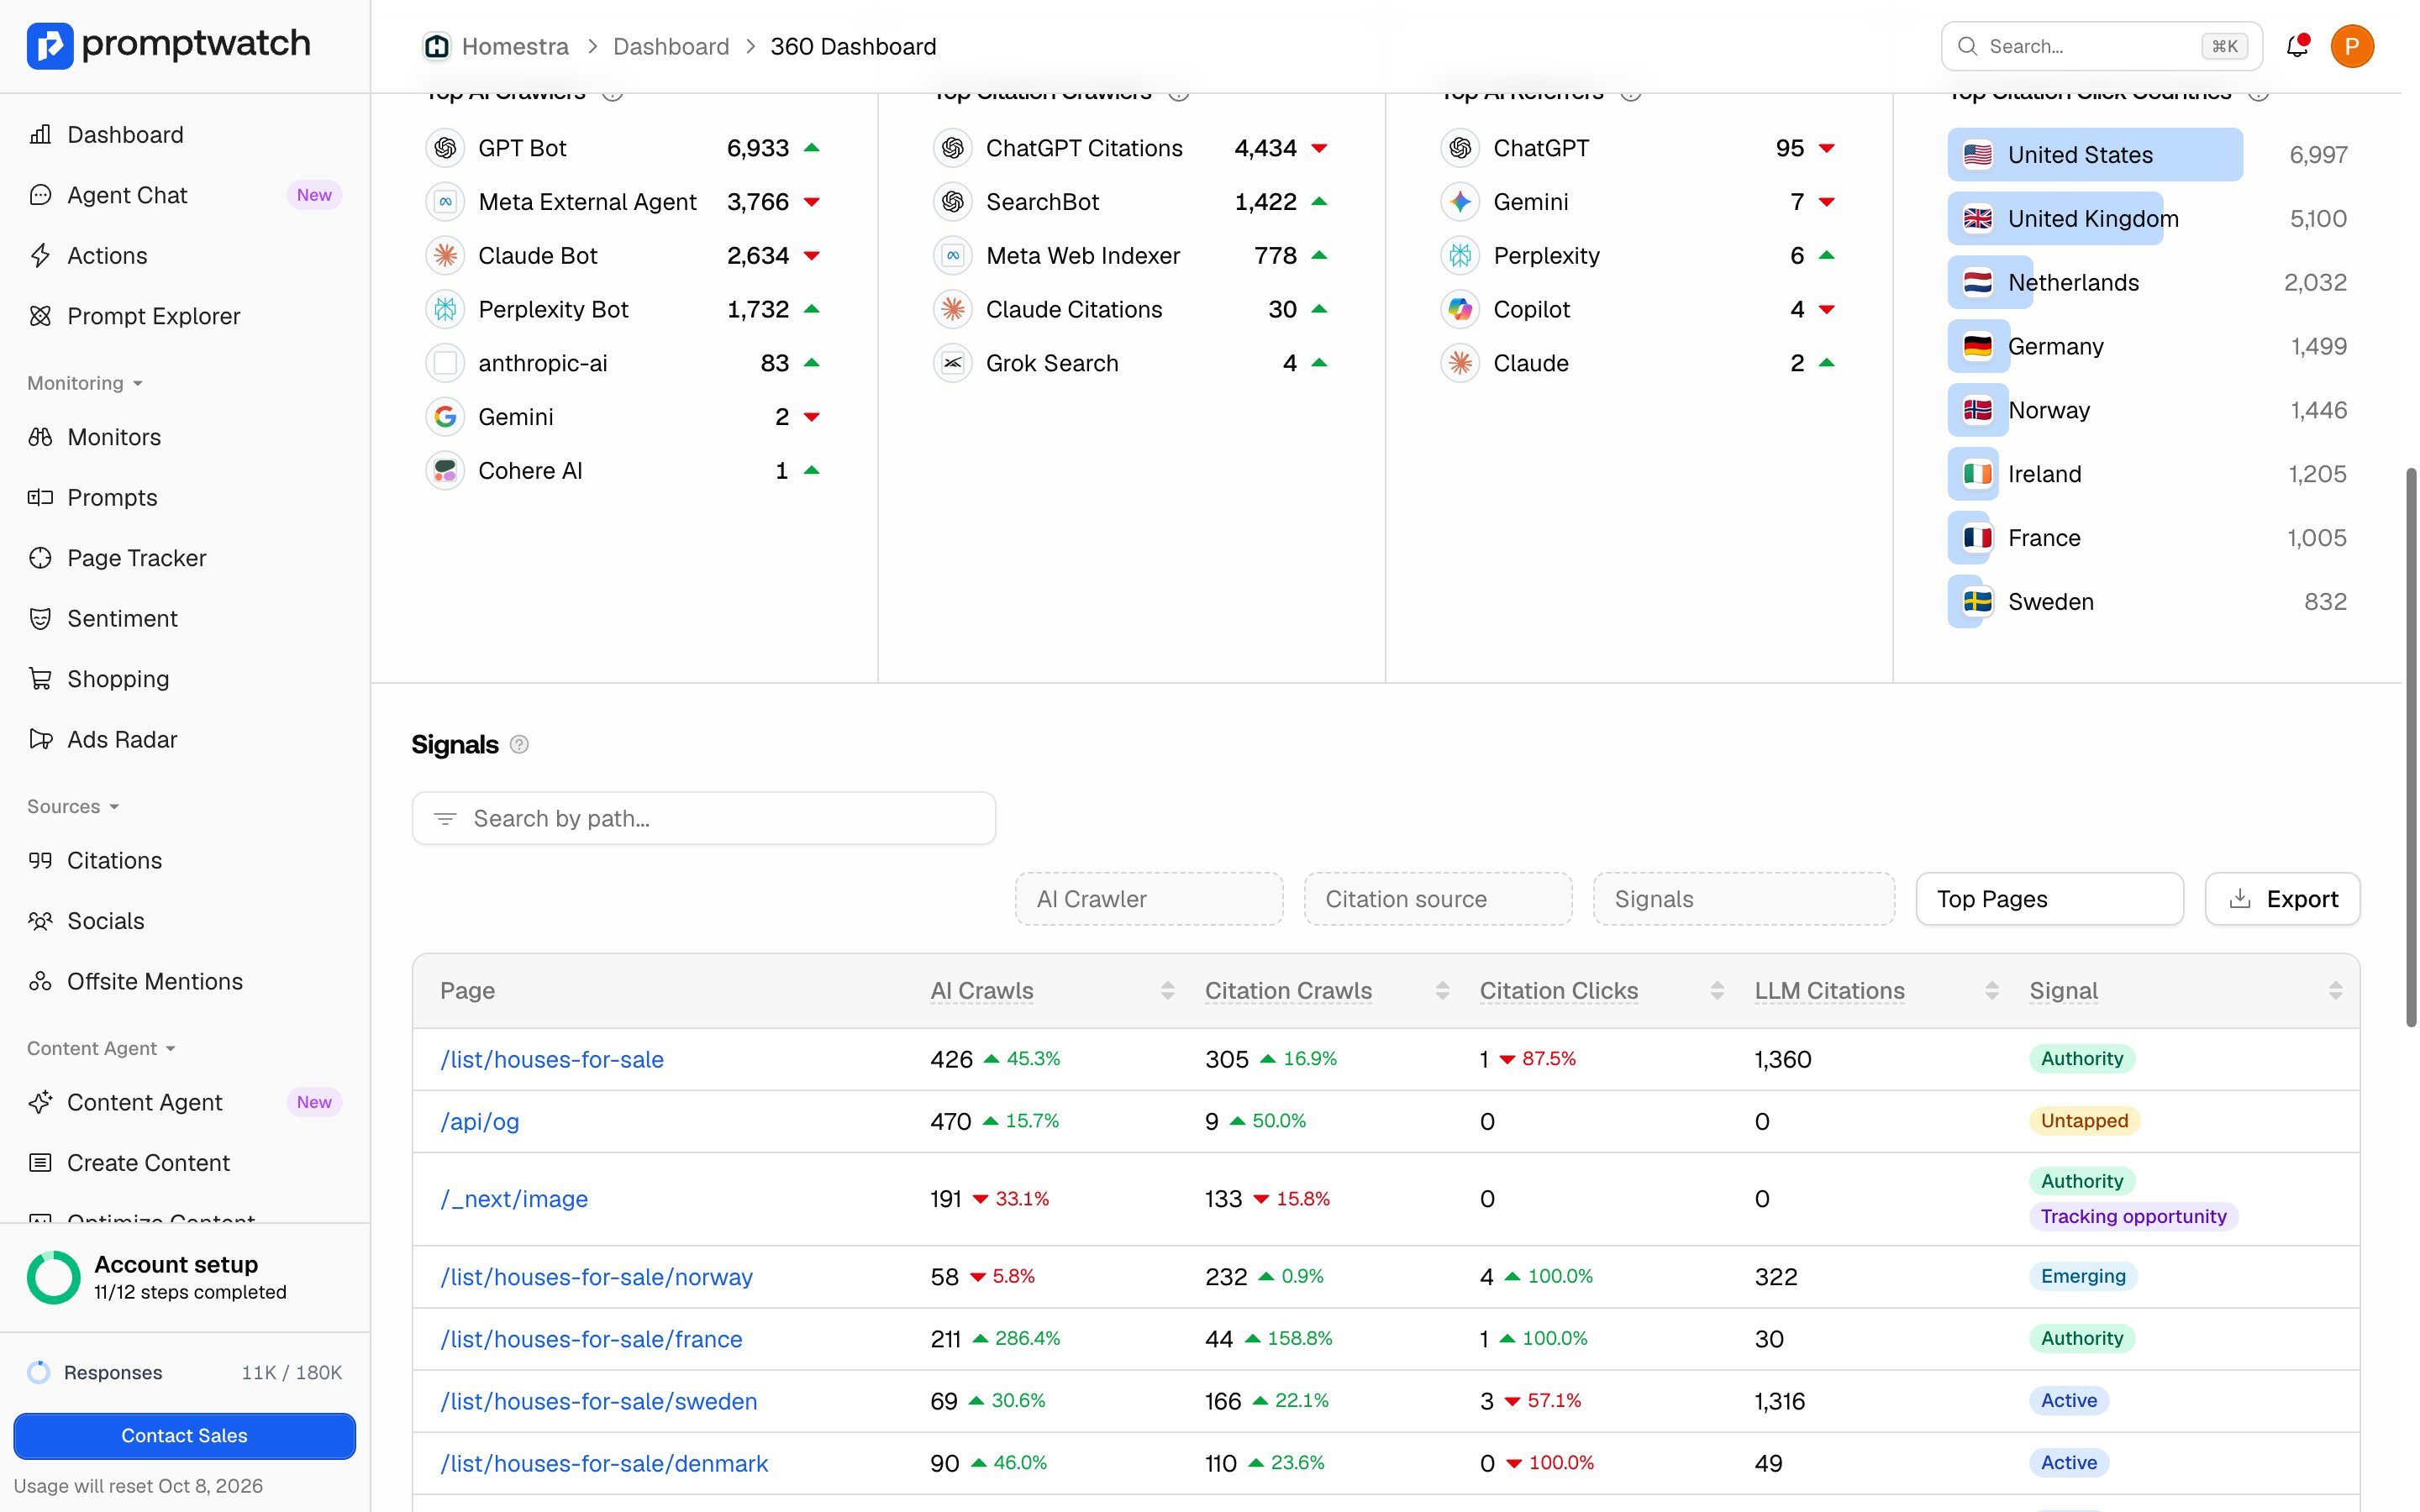Open the /list/houses-for-sale/norway link

(x=597, y=1277)
